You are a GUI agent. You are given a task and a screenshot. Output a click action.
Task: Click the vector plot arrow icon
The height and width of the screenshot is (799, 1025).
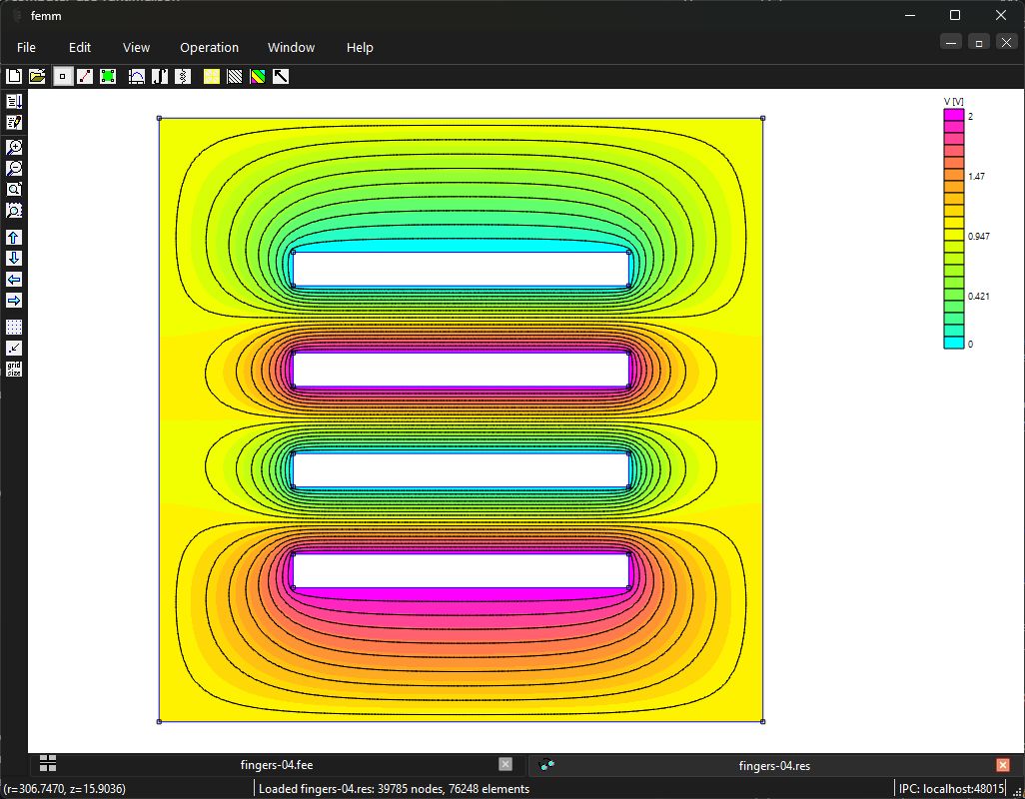pyautogui.click(x=281, y=77)
